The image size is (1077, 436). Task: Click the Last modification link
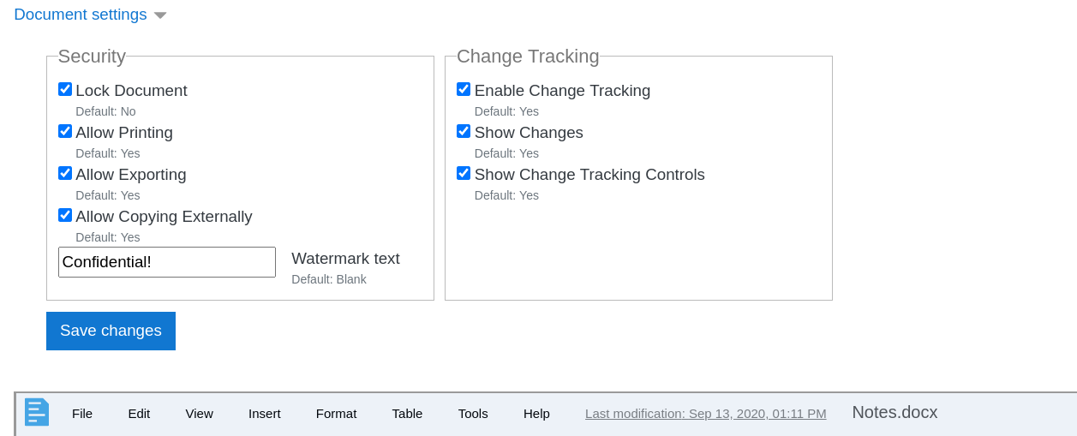(705, 414)
